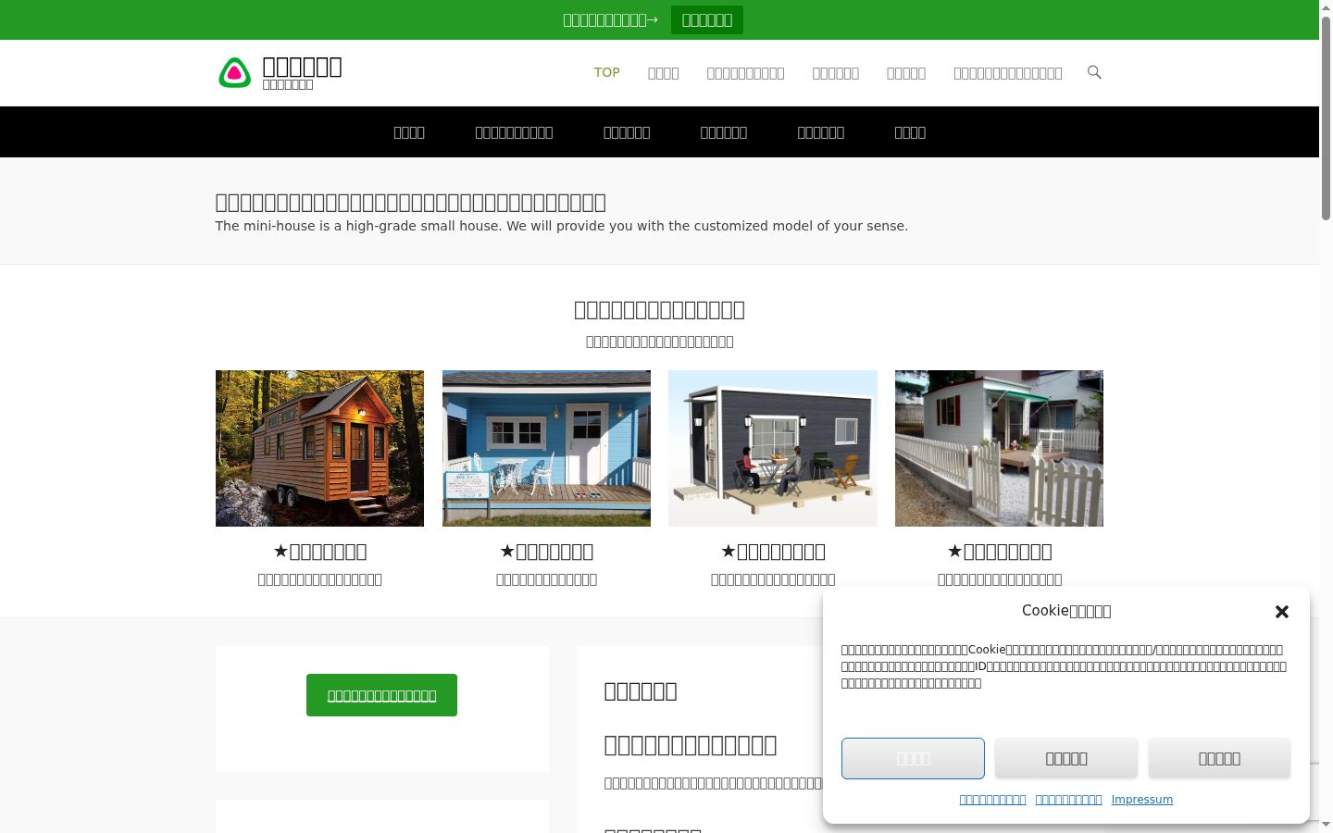1333x833 pixels.
Task: Select the TOP menu item
Action: [607, 72]
